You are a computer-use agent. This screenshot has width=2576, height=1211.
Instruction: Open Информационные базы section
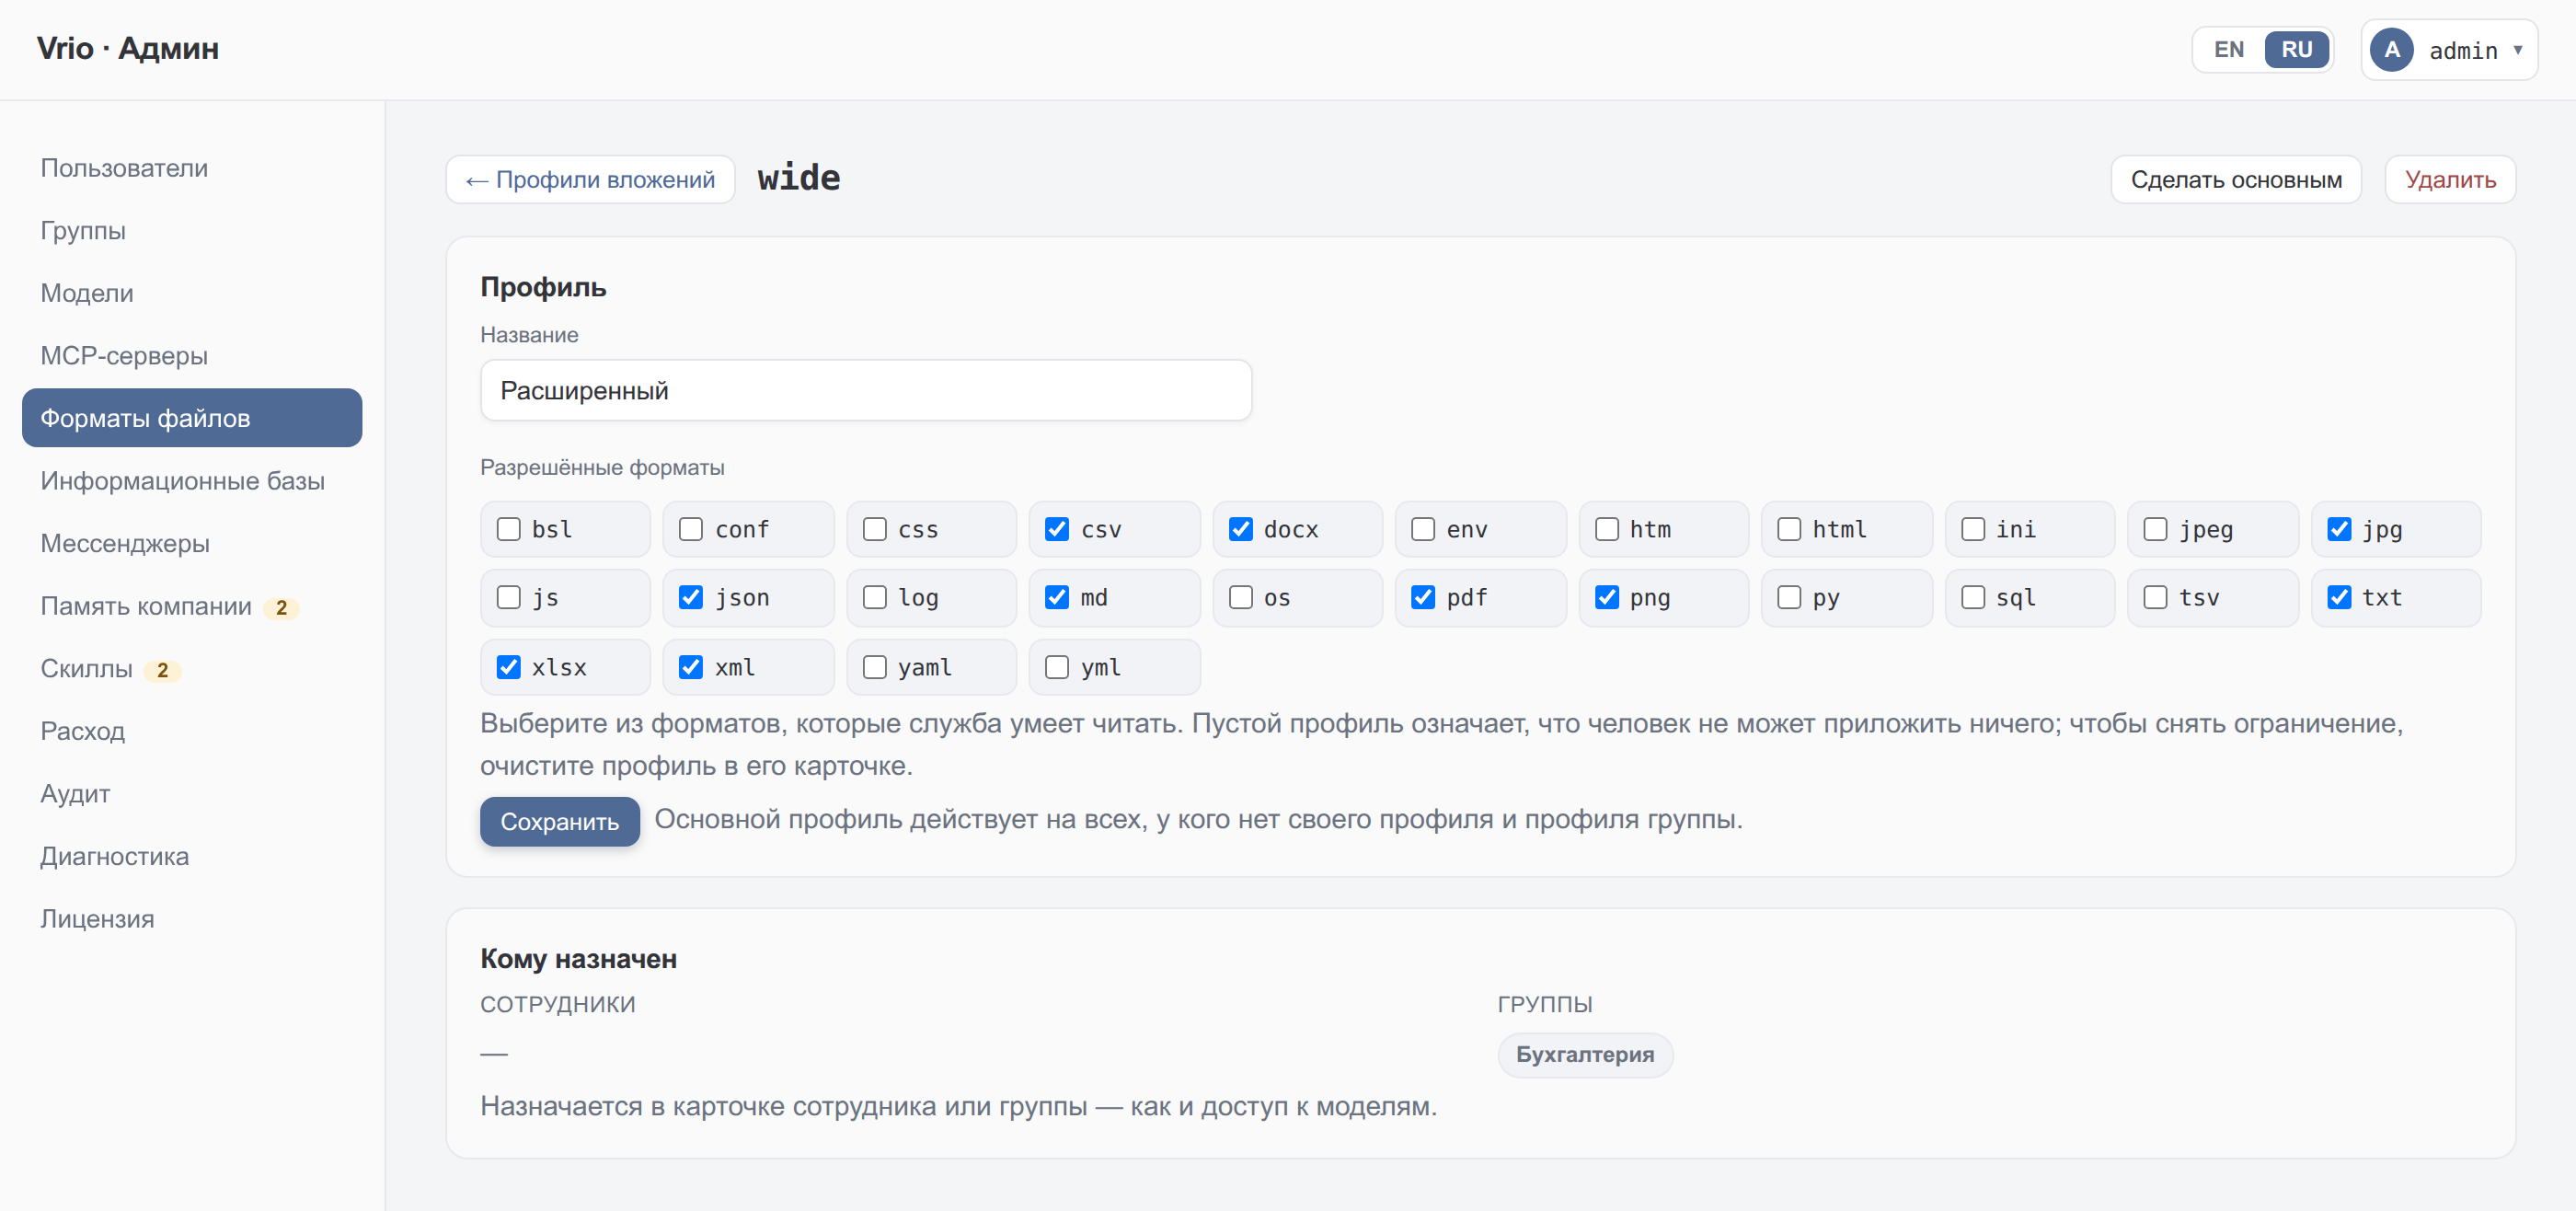[192, 481]
